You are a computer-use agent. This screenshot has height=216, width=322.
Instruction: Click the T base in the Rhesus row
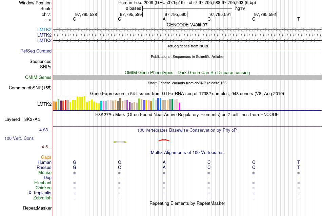point(299,167)
